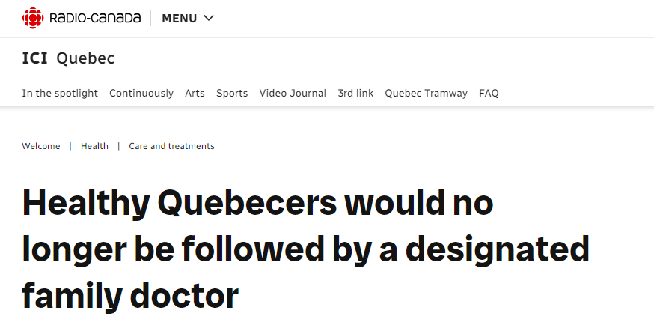This screenshot has width=654, height=331.
Task: Go to the Sports section
Action: coord(232,94)
